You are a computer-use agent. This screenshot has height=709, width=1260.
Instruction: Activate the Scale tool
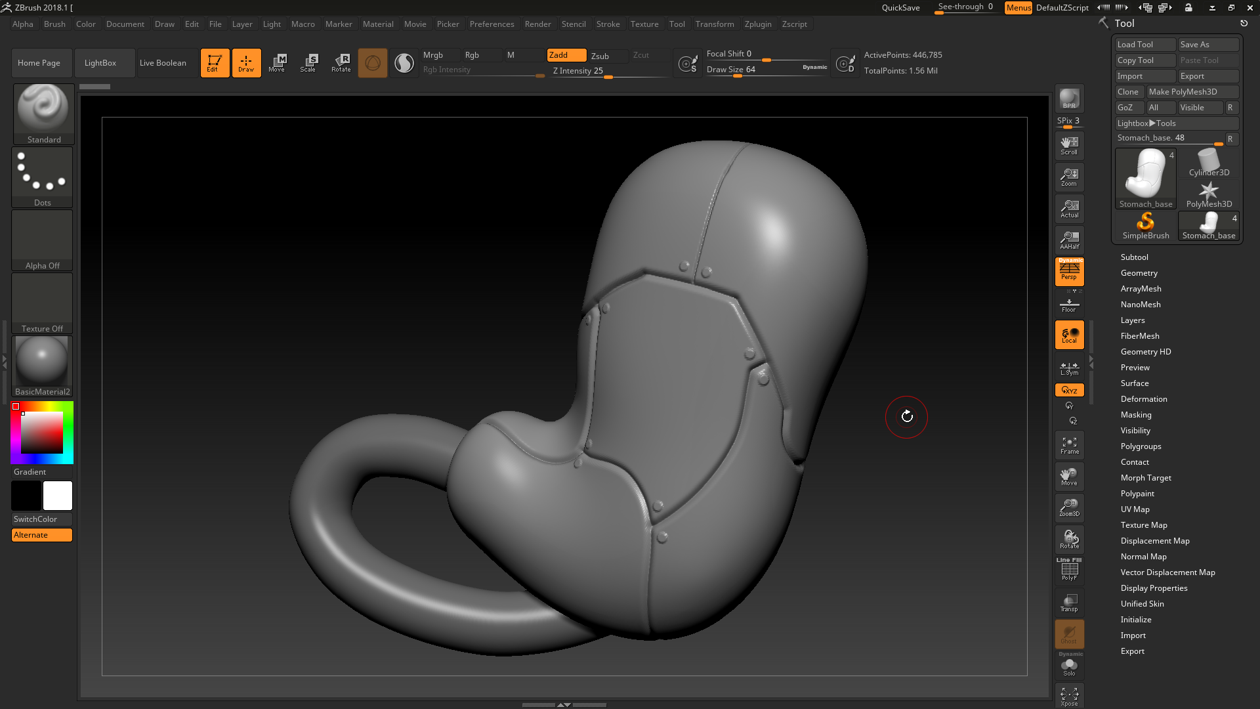point(308,62)
